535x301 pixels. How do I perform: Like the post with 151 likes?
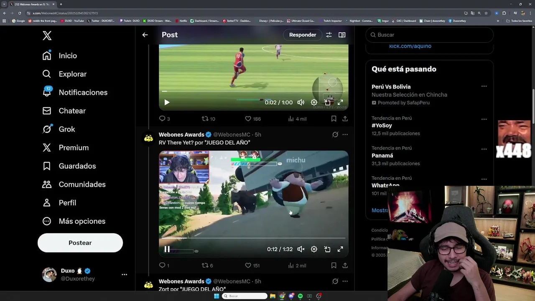click(252, 265)
